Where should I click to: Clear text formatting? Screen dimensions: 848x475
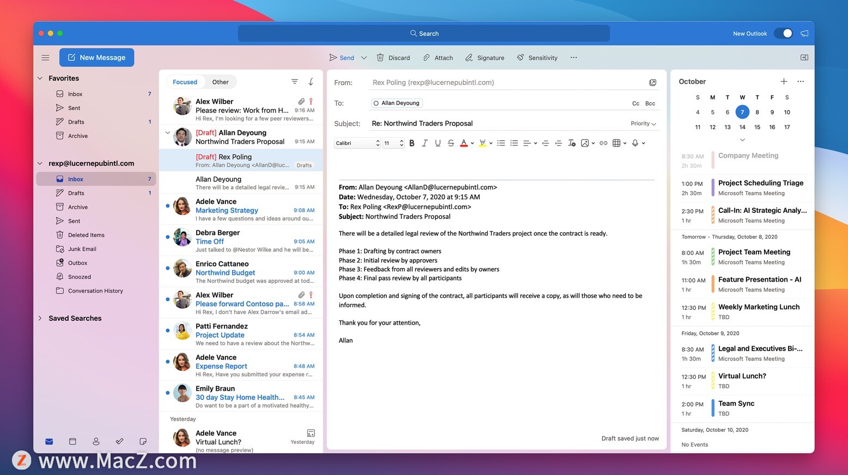point(571,143)
